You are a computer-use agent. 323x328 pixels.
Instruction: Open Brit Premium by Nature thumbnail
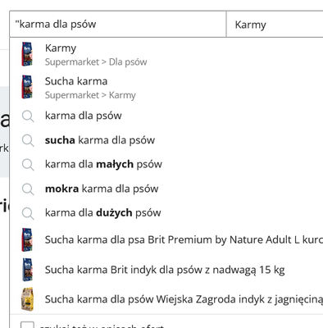pyautogui.click(x=27, y=239)
